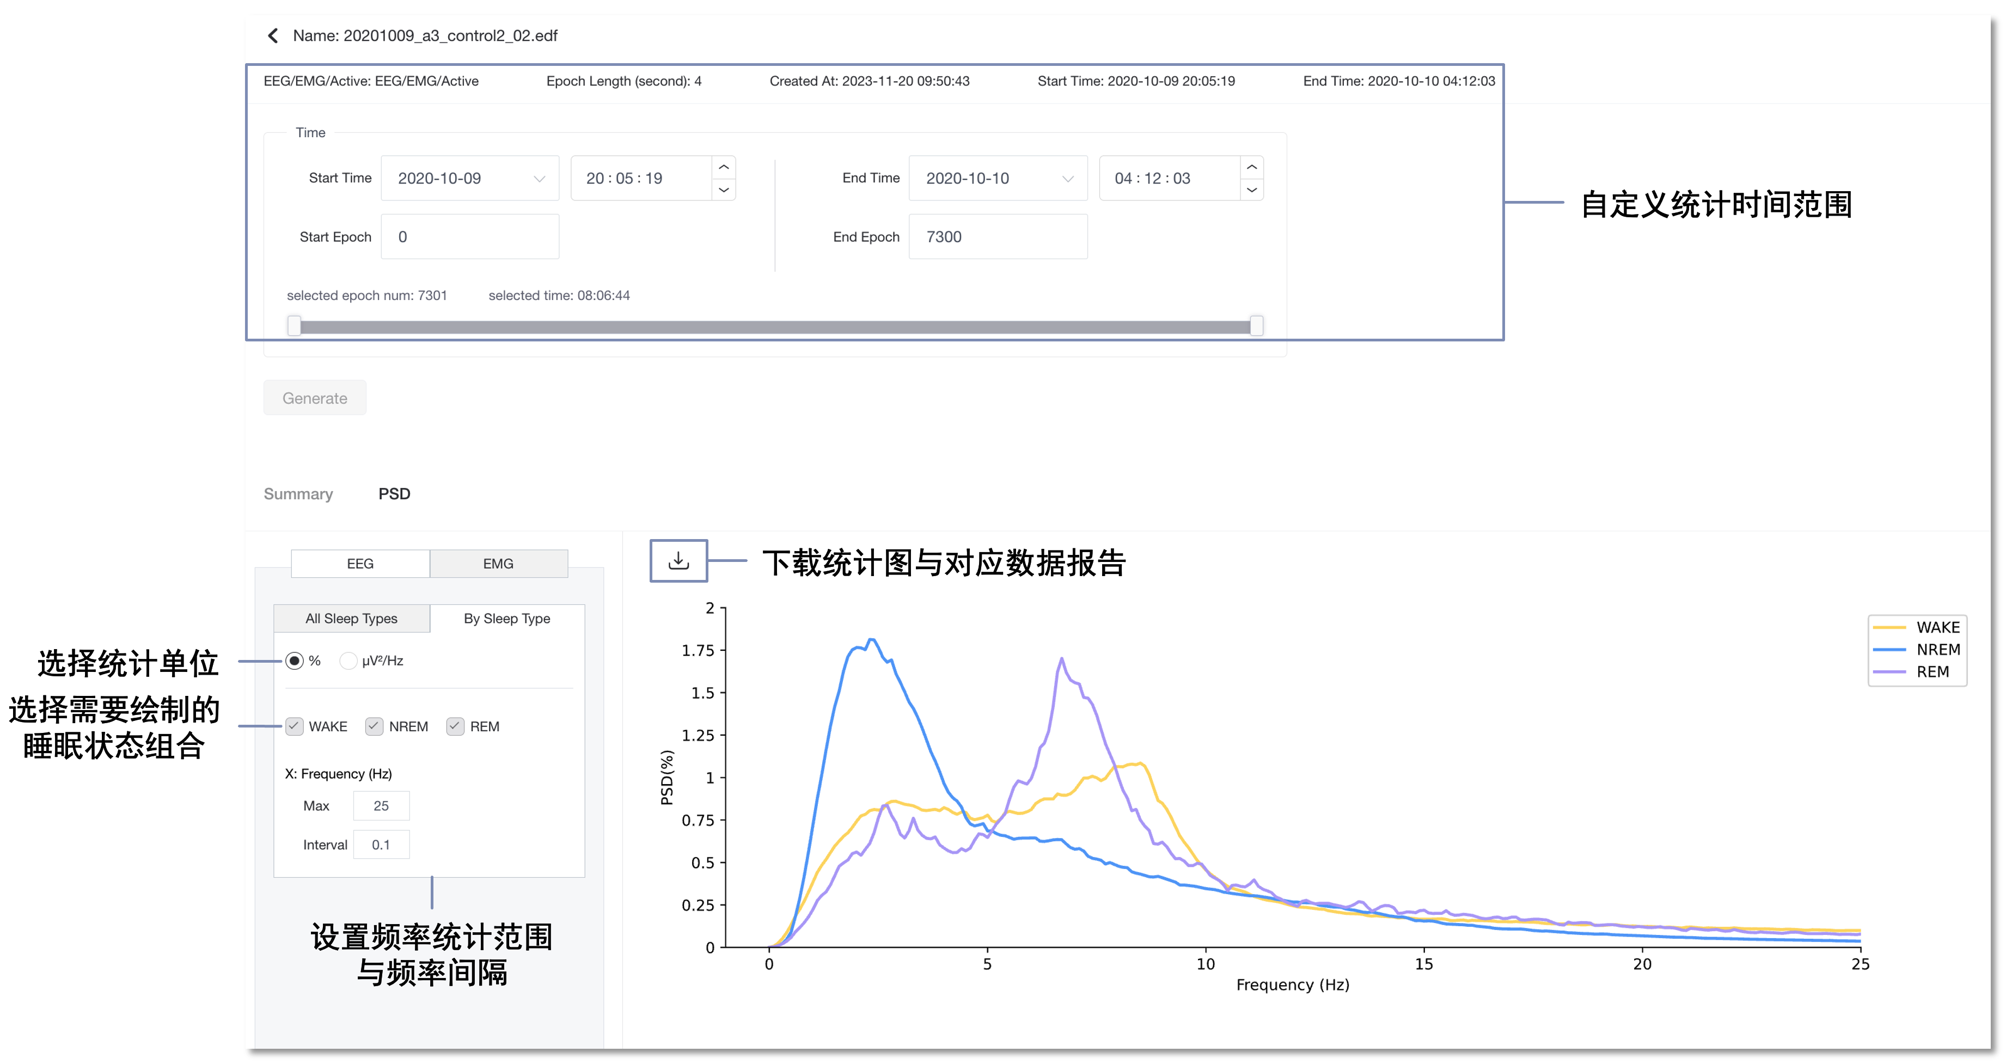Click the up stepper on end time
2006x1064 pixels.
coord(1251,166)
